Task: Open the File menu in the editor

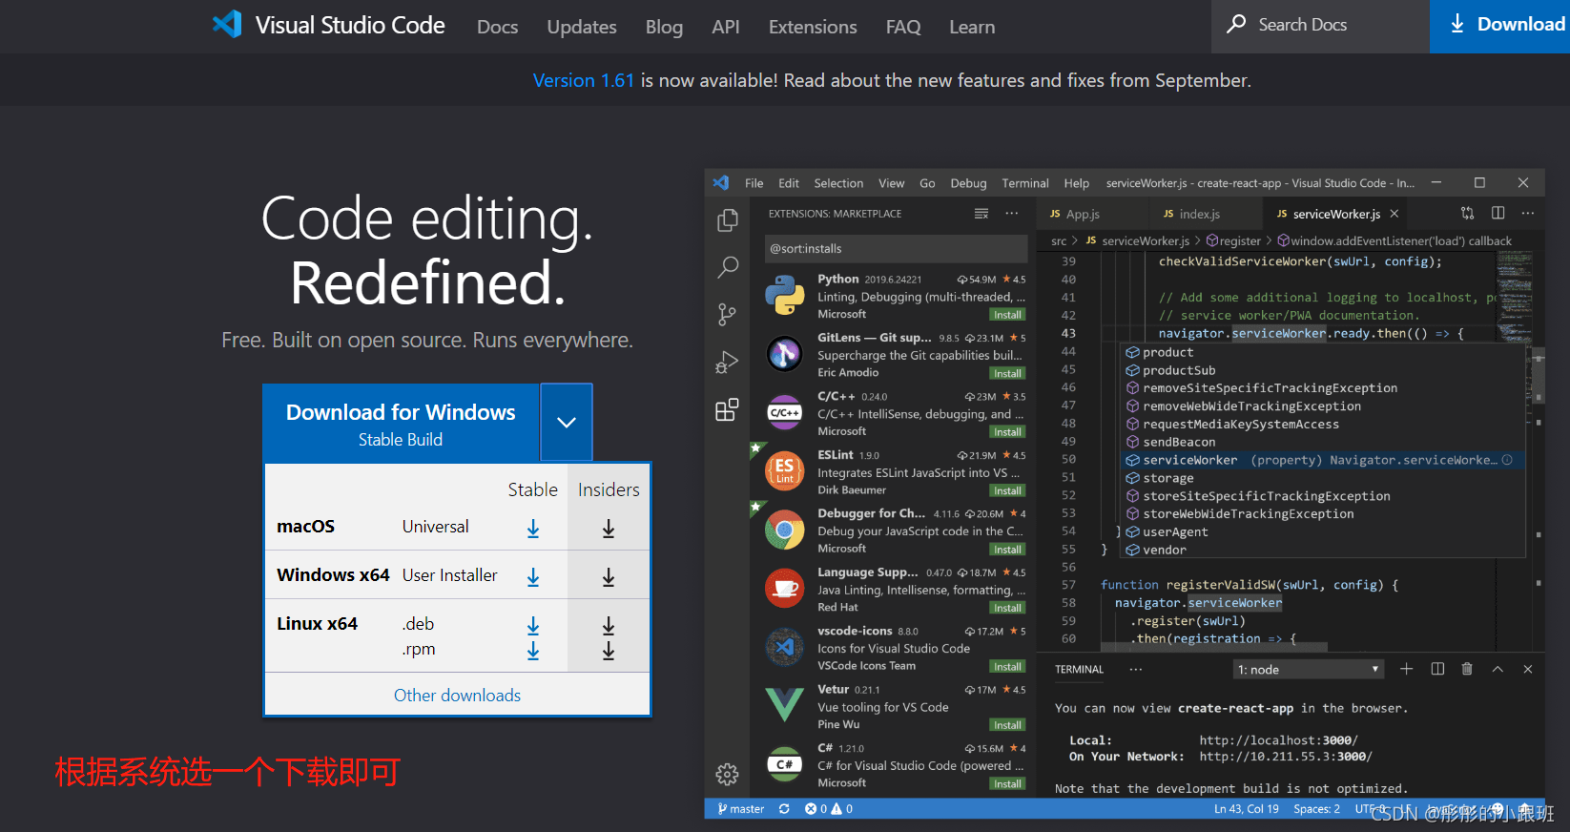Action: click(x=754, y=183)
